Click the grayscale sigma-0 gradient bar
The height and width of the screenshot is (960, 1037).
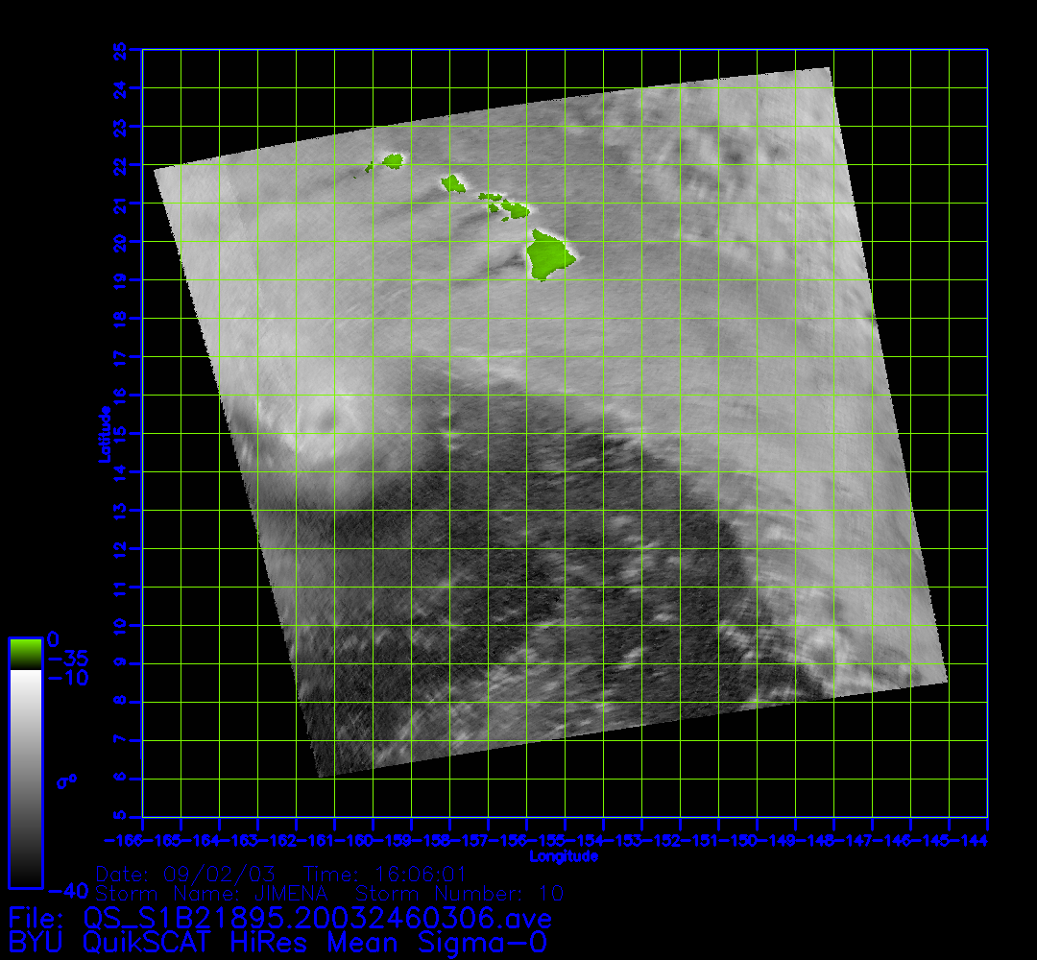point(25,778)
